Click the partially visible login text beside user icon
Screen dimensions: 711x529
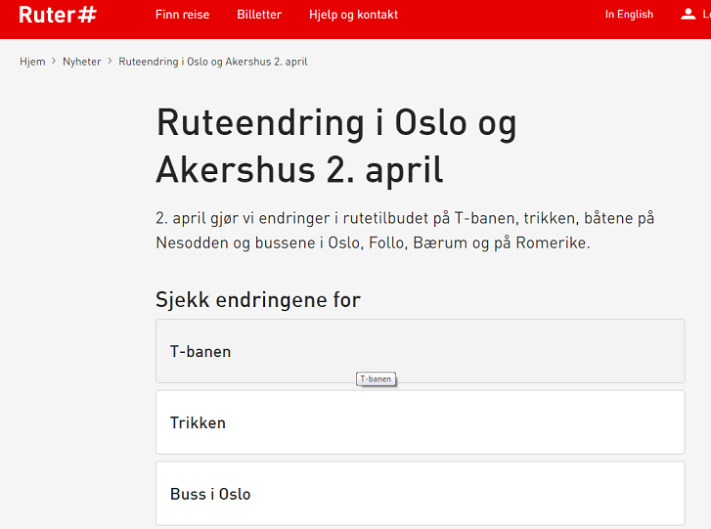tap(706, 15)
